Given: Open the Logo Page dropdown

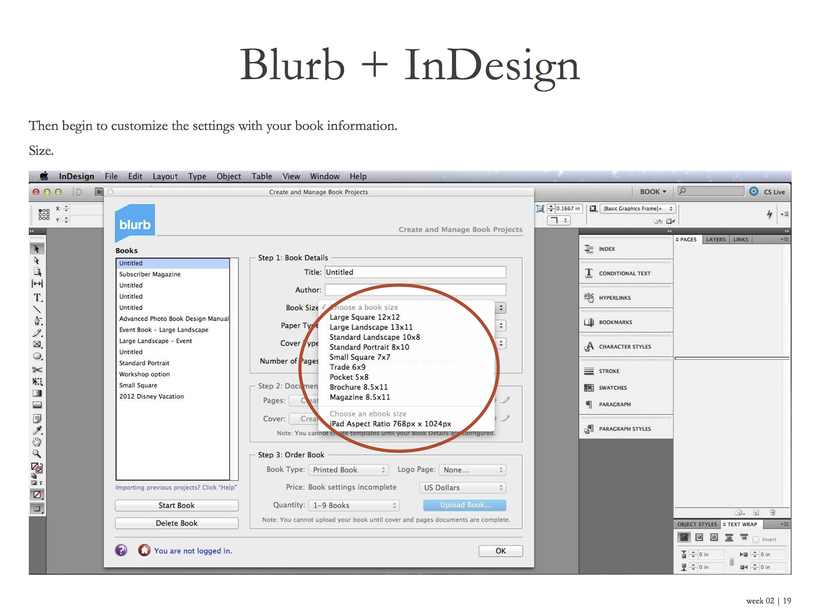Looking at the screenshot, I should (x=472, y=470).
